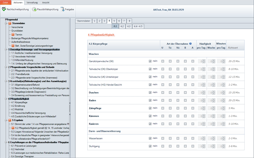
Task: Open 2.2 Fremdbefunde in the tree
Action: (x=20, y=74)
